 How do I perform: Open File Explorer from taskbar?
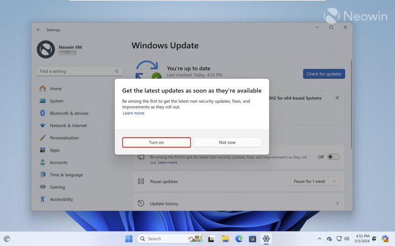click(x=225, y=239)
